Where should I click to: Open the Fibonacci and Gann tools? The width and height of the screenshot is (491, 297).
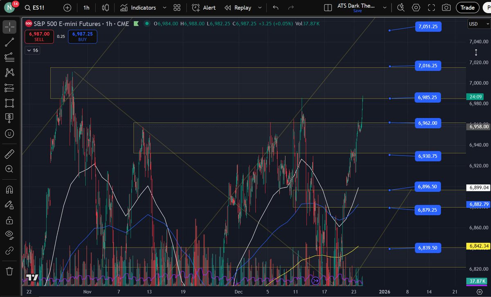tap(10, 57)
